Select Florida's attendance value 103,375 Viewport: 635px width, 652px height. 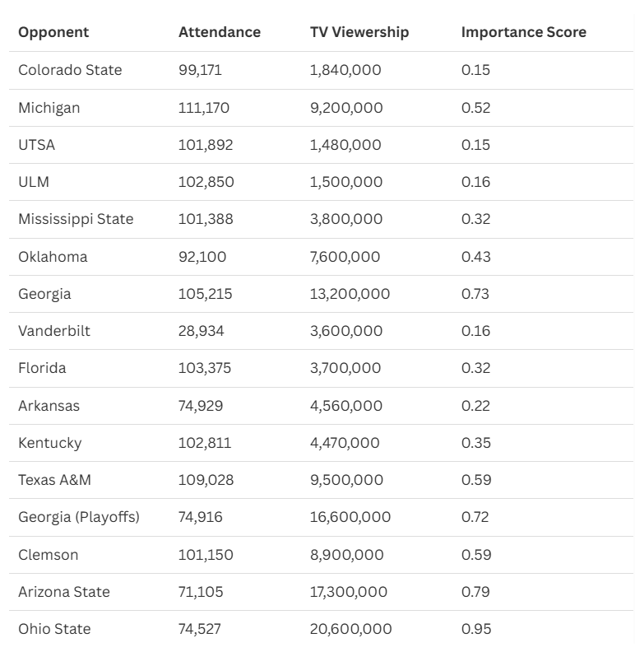206,368
